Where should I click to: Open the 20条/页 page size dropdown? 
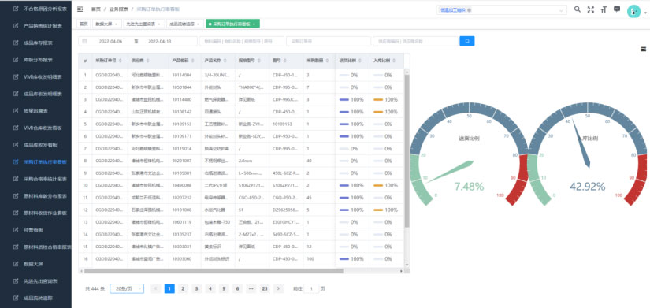pyautogui.click(x=127, y=288)
